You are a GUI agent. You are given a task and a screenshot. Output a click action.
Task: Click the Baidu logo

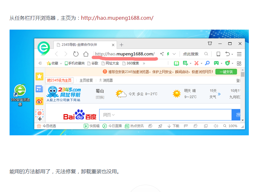(80, 115)
